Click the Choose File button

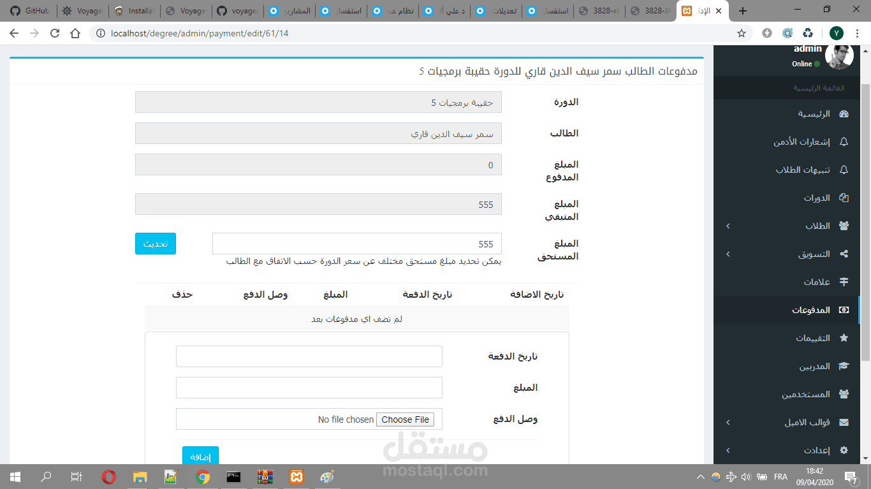tap(406, 420)
